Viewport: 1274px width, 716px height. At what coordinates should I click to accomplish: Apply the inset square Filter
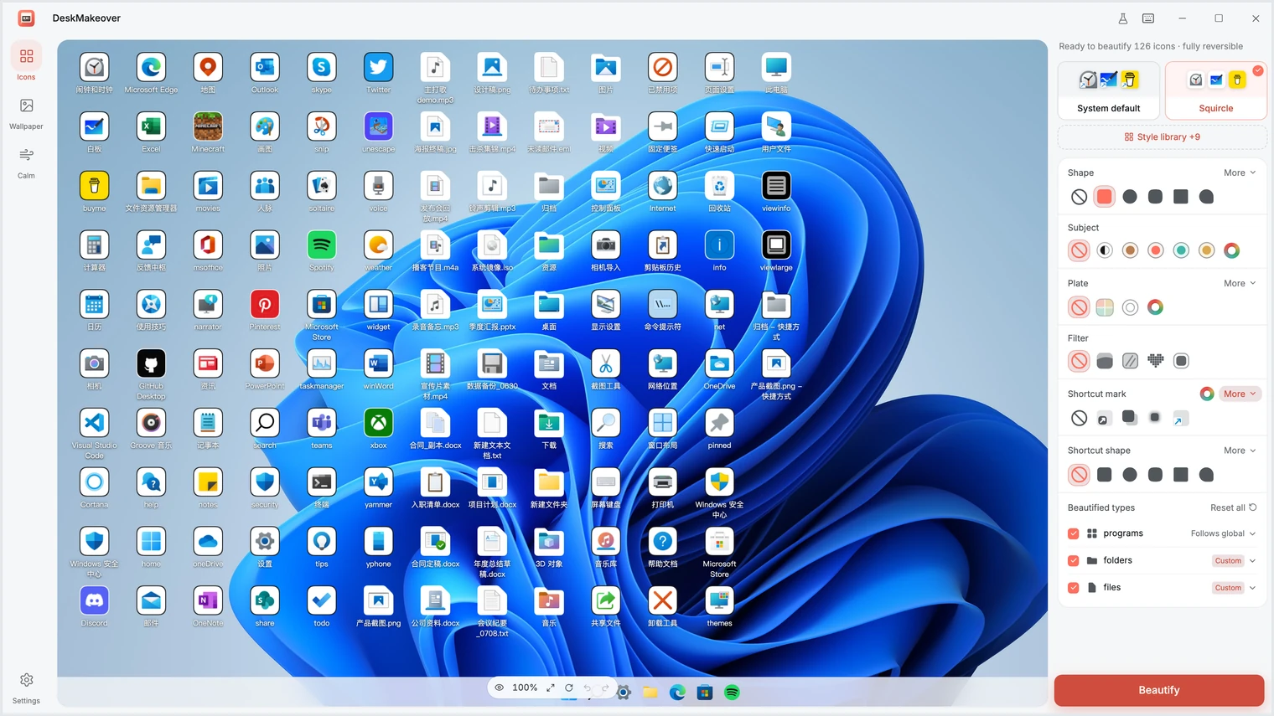click(1181, 361)
